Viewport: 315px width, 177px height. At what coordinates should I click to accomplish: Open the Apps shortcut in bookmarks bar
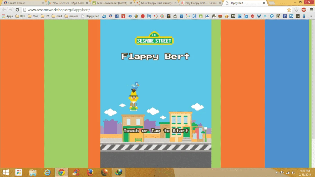click(x=7, y=16)
